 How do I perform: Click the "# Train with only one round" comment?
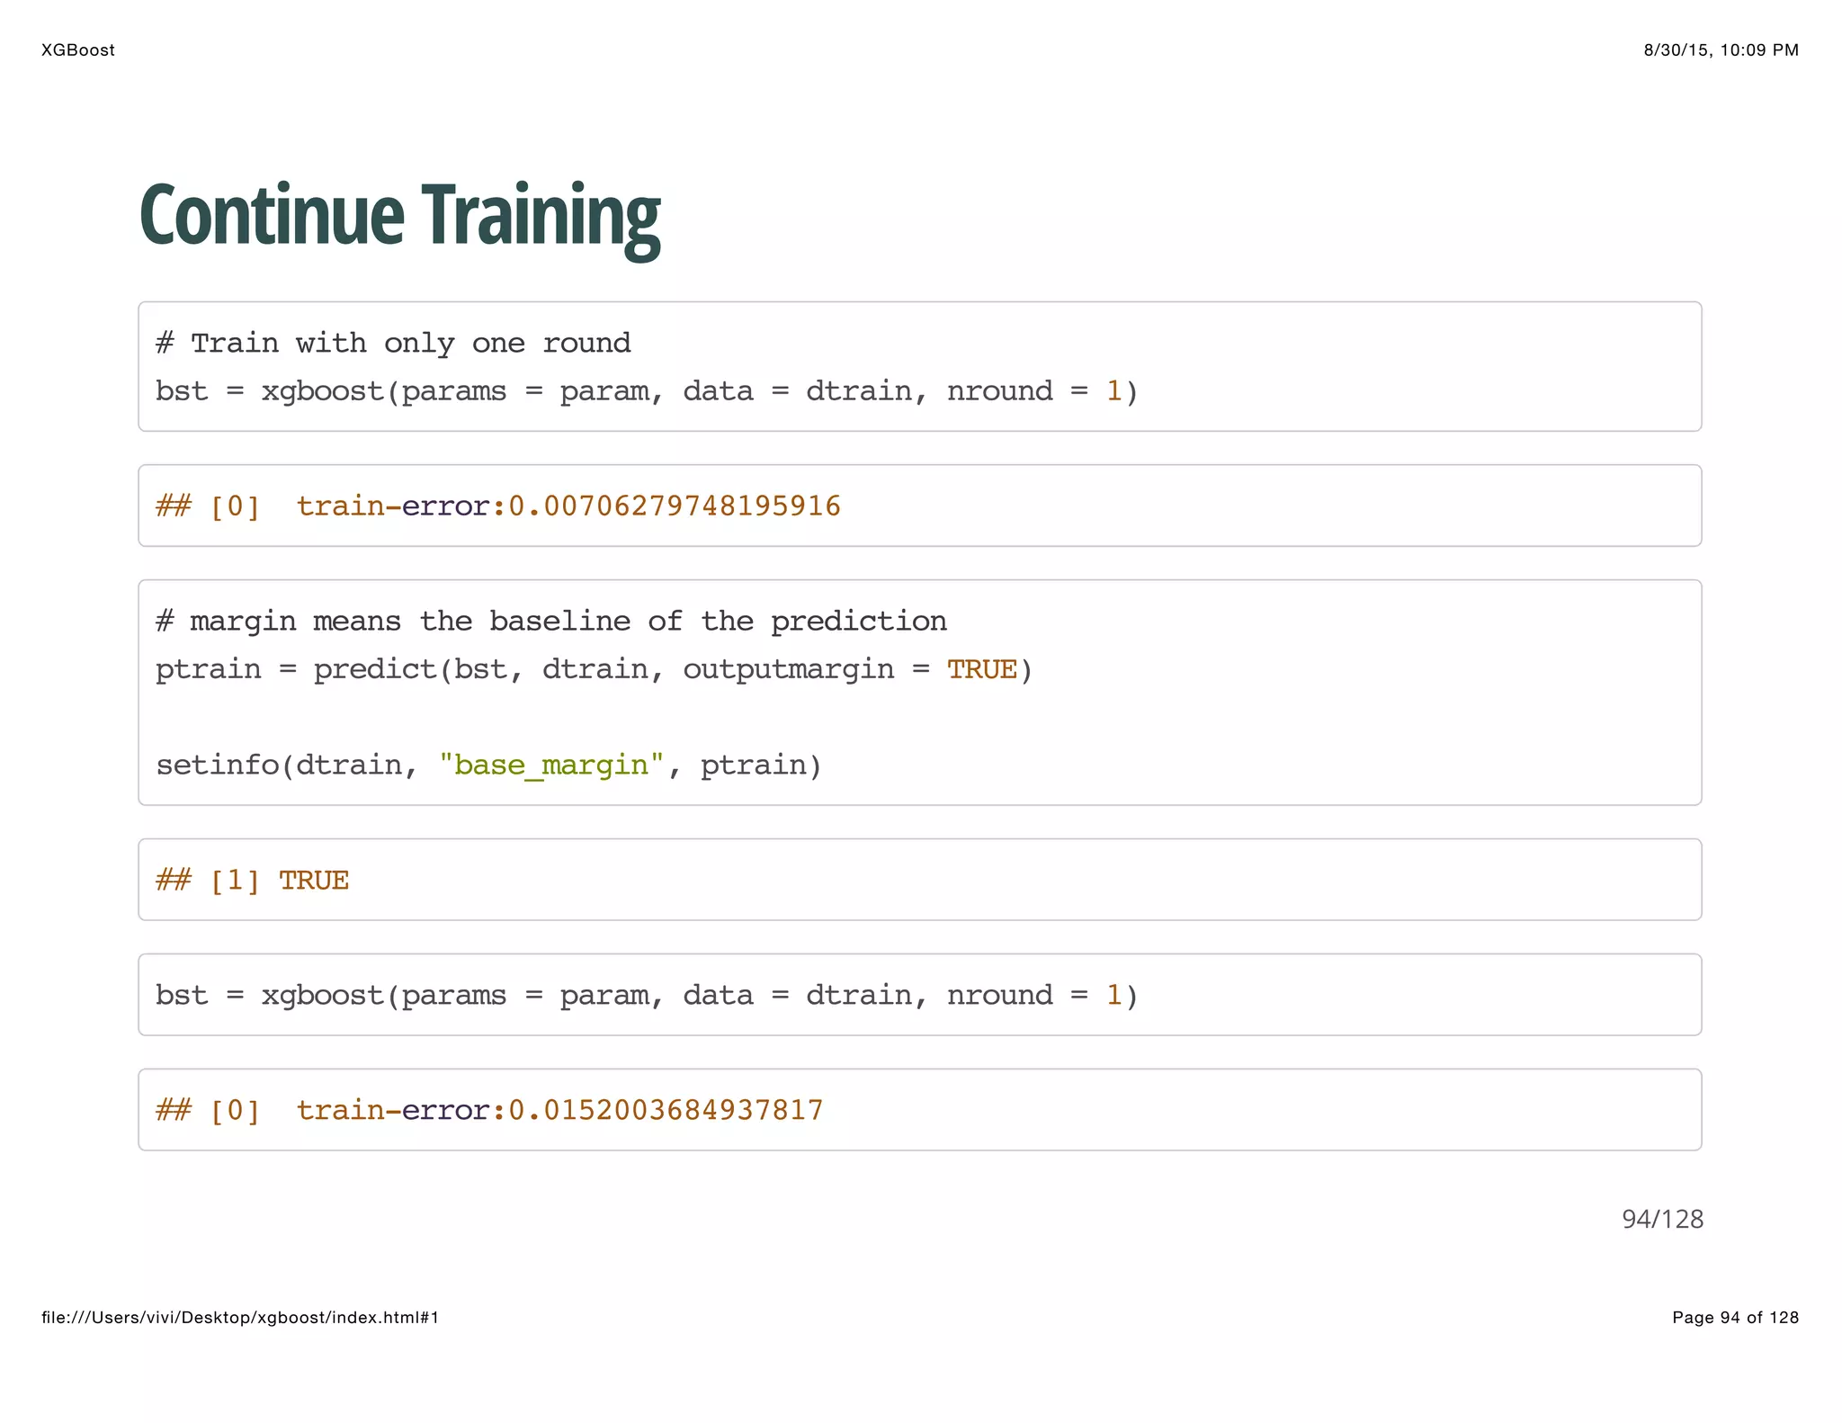(393, 343)
